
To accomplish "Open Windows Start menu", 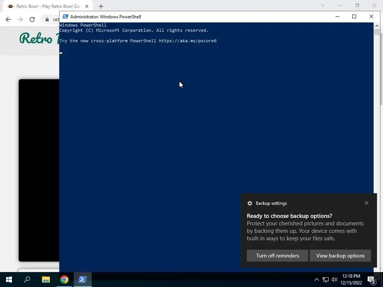I will (x=9, y=280).
